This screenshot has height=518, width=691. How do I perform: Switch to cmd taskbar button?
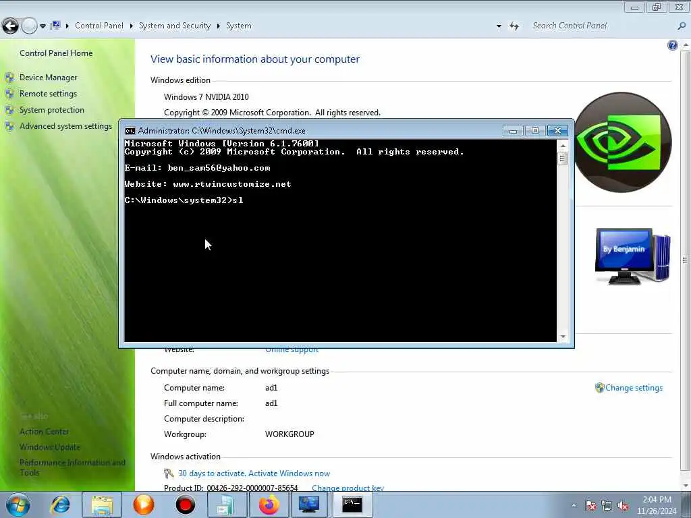(352, 505)
